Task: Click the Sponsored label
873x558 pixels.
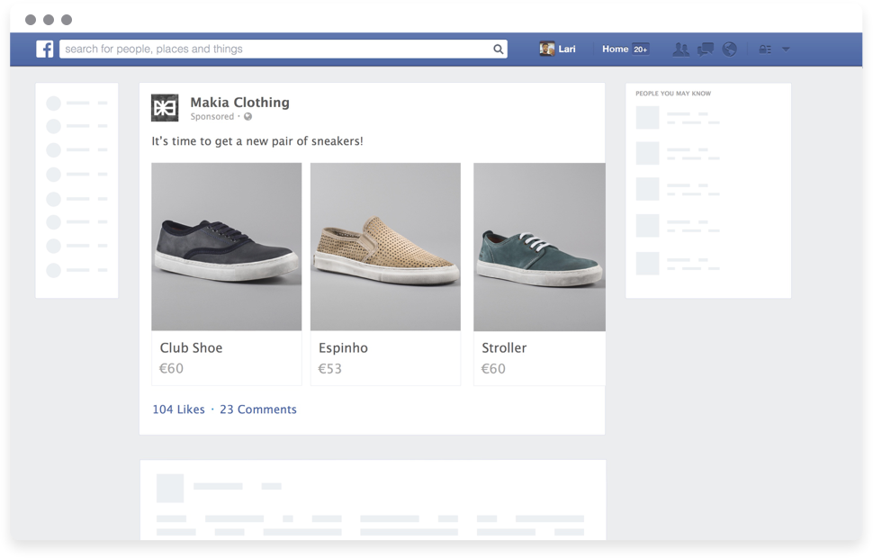Action: (x=212, y=116)
